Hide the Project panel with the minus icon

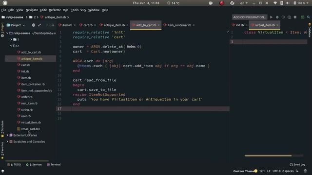click(x=53, y=25)
